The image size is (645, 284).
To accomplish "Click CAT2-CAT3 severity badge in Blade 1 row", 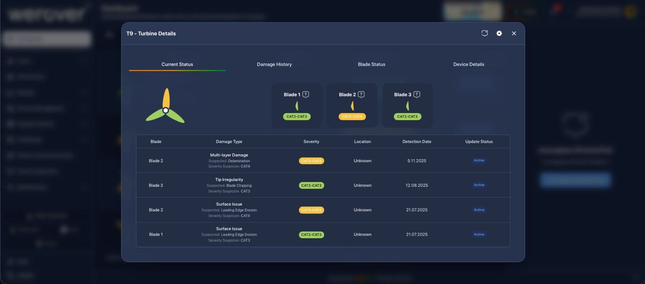I will [311, 234].
